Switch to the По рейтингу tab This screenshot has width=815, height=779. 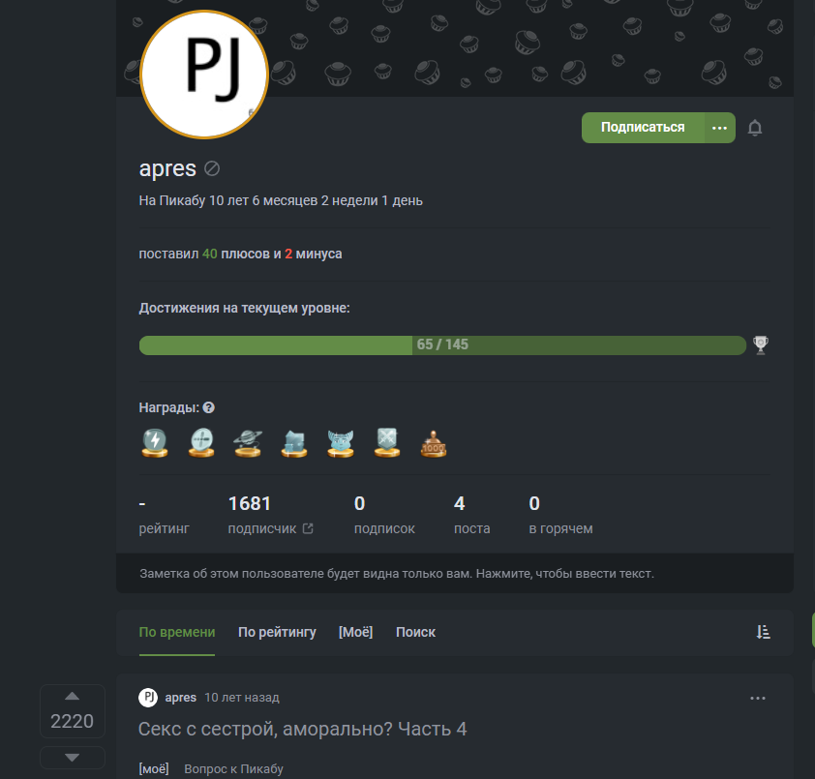tap(277, 633)
